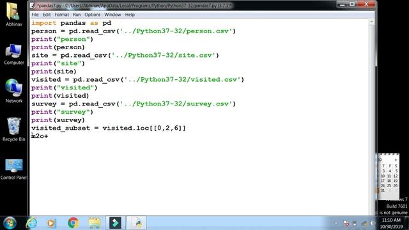409x230 pixels.
Task: Click the print("visited") line
Action: (x=64, y=88)
